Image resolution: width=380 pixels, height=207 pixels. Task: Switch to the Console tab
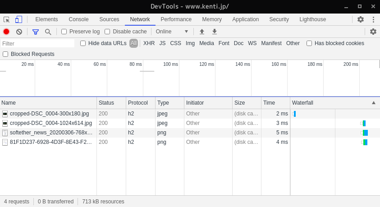pyautogui.click(x=78, y=19)
